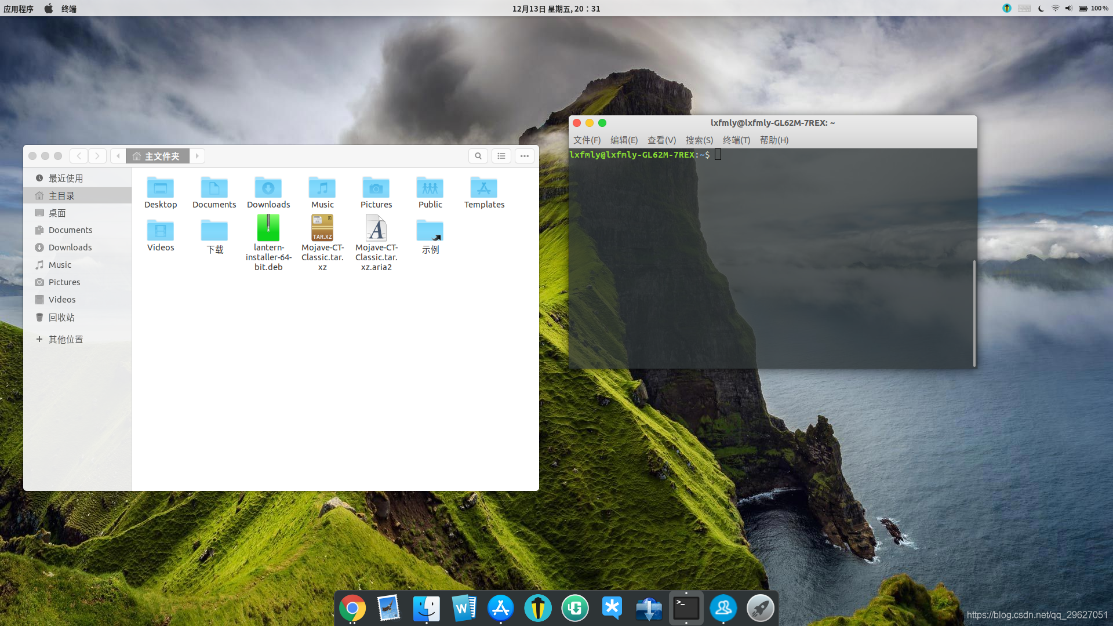1113x626 pixels.
Task: Click the Word document app in dock
Action: (x=464, y=608)
